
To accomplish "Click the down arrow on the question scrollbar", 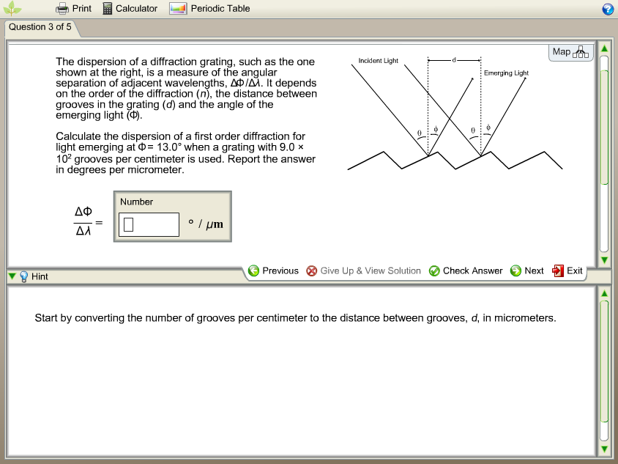I will click(x=603, y=260).
